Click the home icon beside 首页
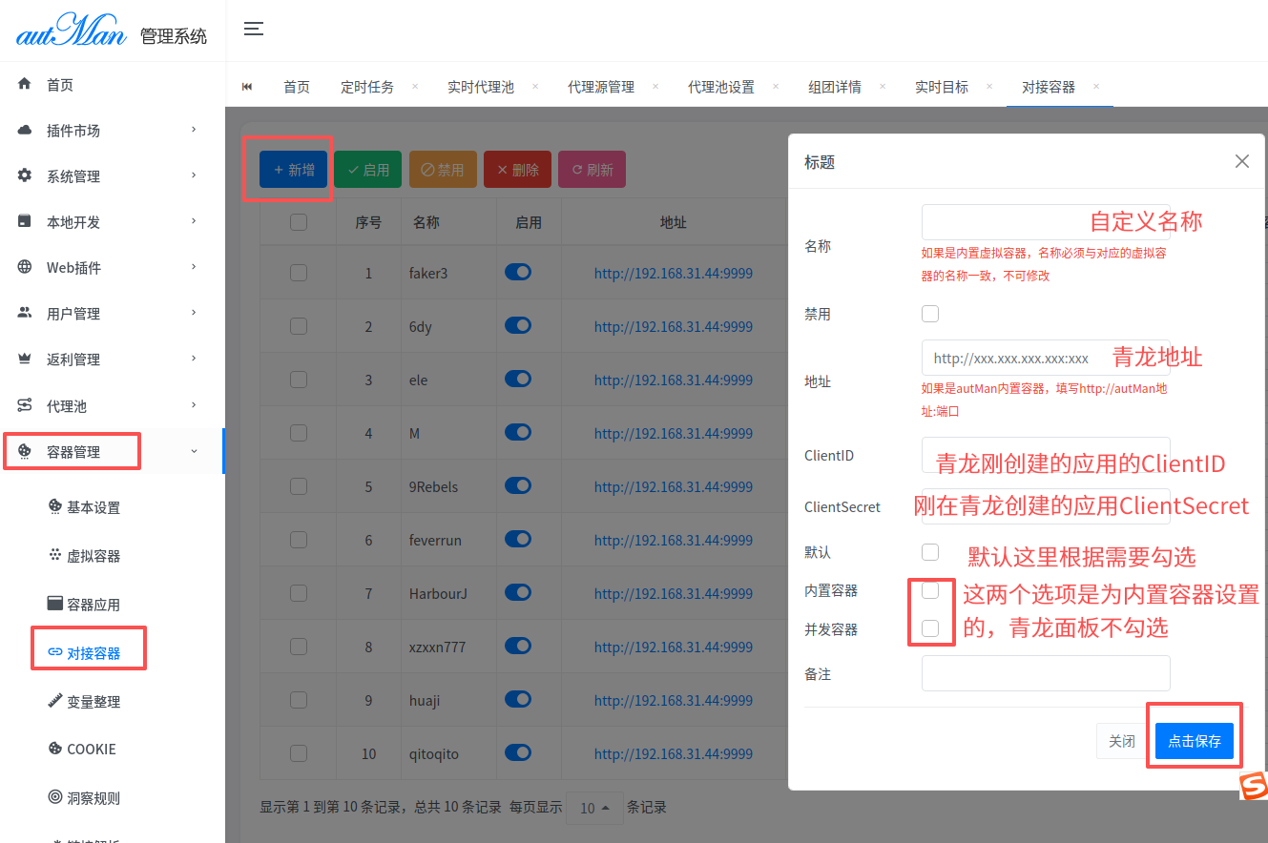This screenshot has height=843, width=1268. (25, 84)
